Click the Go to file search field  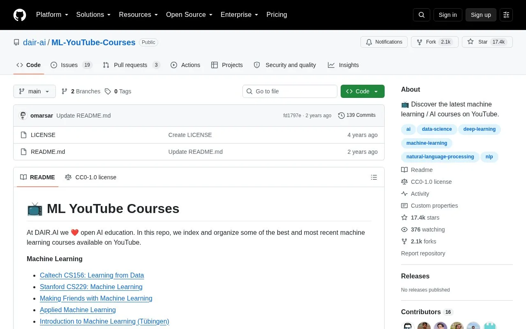tap(290, 91)
